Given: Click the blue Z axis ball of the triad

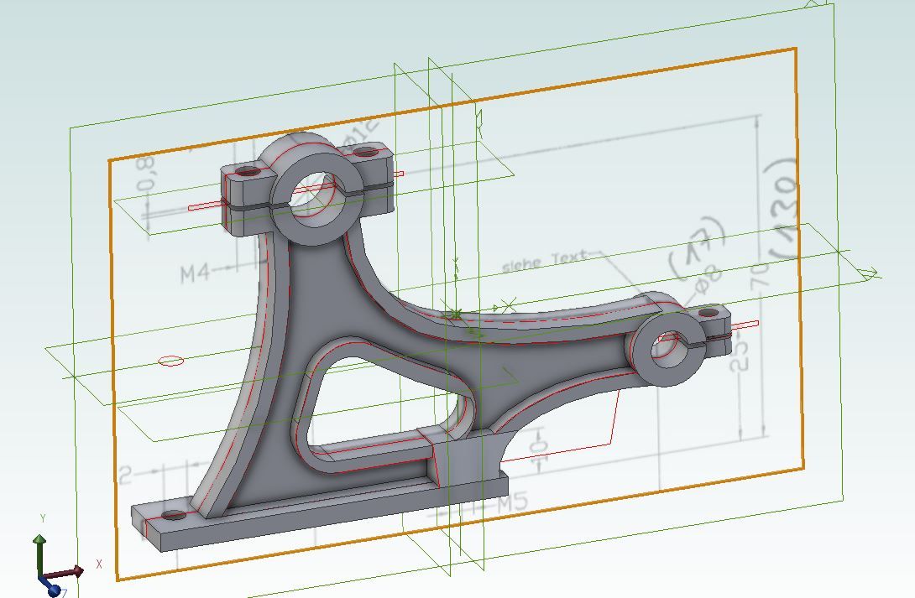Looking at the screenshot, I should [53, 590].
